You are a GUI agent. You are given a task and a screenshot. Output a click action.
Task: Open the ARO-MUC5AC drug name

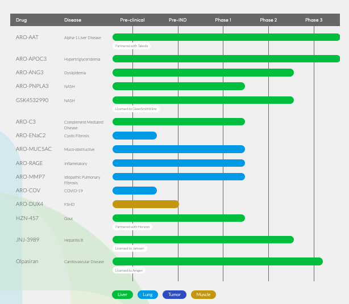pyautogui.click(x=34, y=149)
